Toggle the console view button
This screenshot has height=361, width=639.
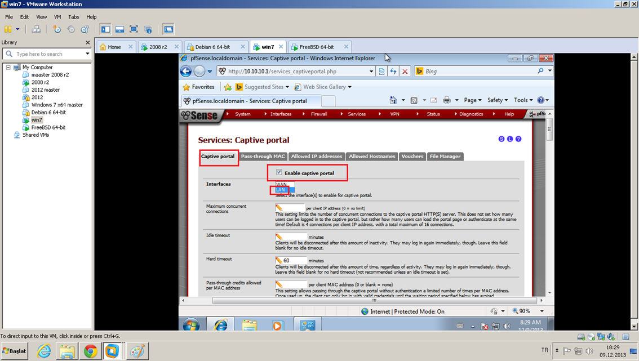point(168,29)
